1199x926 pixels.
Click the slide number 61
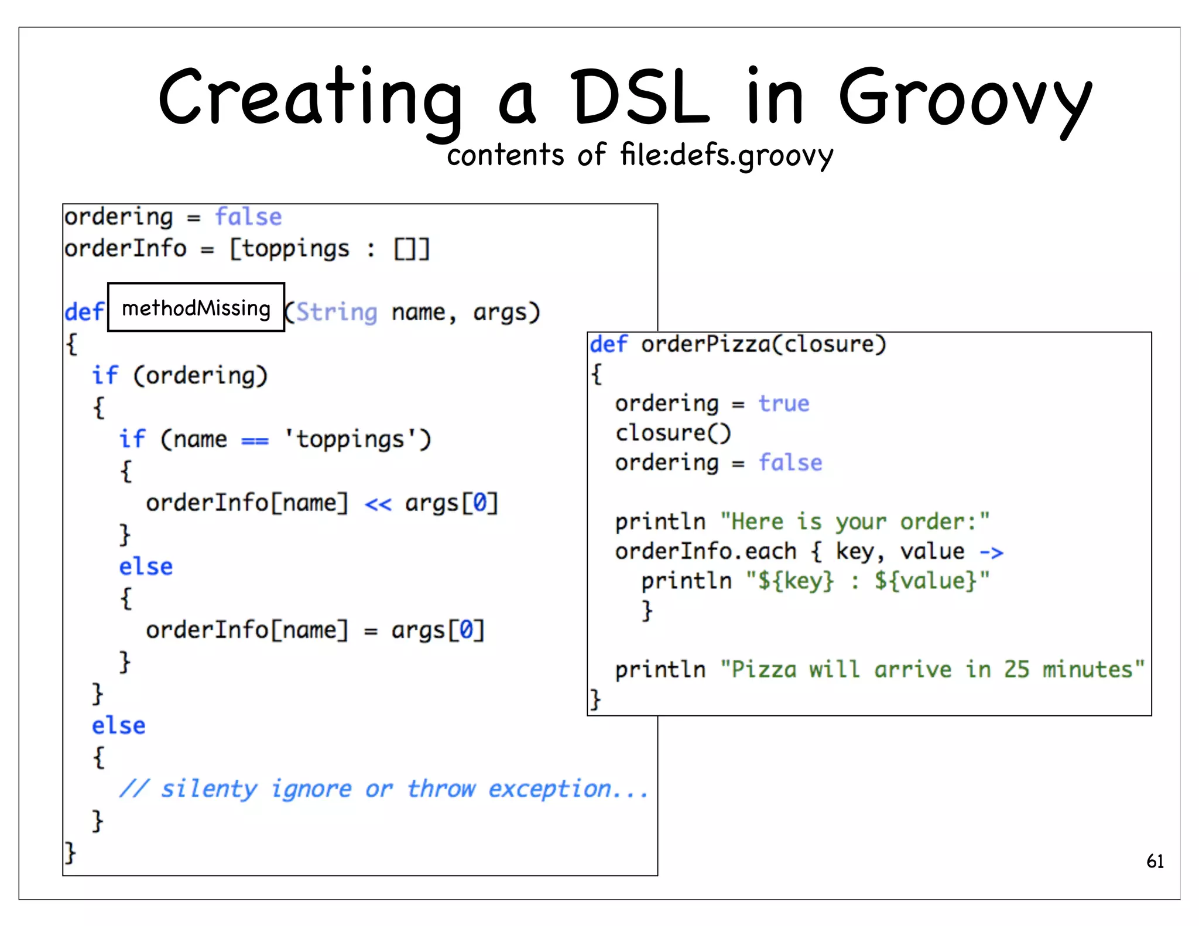(x=1155, y=861)
